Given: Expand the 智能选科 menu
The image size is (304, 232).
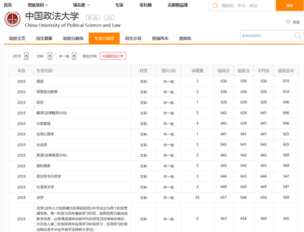Looking at the screenshot, I should pyautogui.click(x=38, y=5).
